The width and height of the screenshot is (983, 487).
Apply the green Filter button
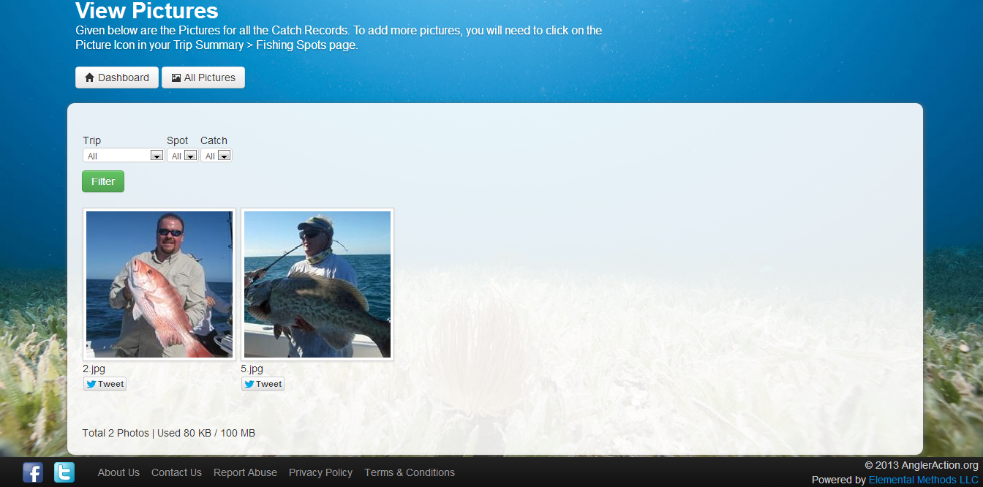tap(103, 181)
